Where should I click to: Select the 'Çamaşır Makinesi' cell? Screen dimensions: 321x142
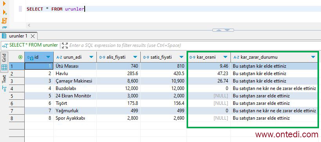pos(75,81)
